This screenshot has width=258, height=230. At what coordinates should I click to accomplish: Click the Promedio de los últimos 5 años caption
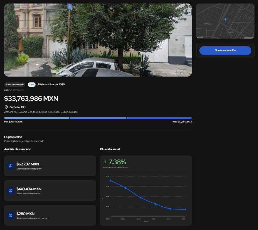116,168
